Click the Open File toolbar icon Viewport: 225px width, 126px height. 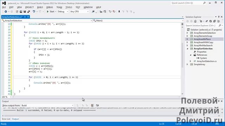pos(21,12)
